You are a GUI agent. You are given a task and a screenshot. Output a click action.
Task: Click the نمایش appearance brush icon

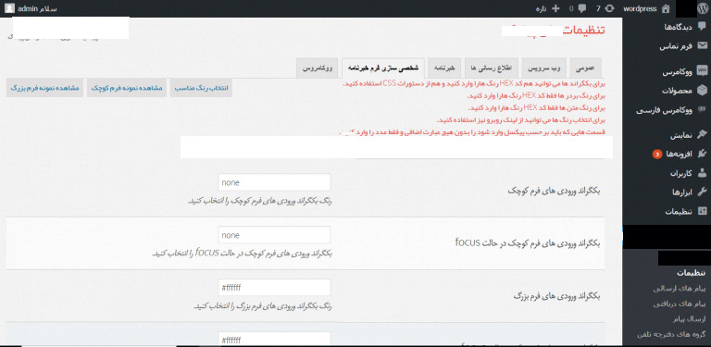(703, 134)
